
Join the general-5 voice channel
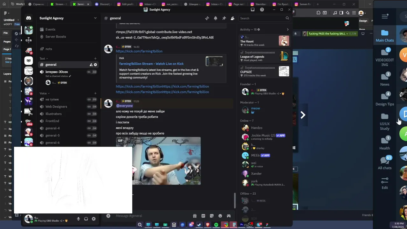(52, 135)
